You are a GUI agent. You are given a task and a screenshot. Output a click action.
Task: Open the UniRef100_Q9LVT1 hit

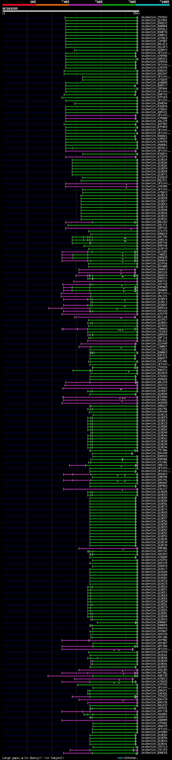[x=154, y=225]
